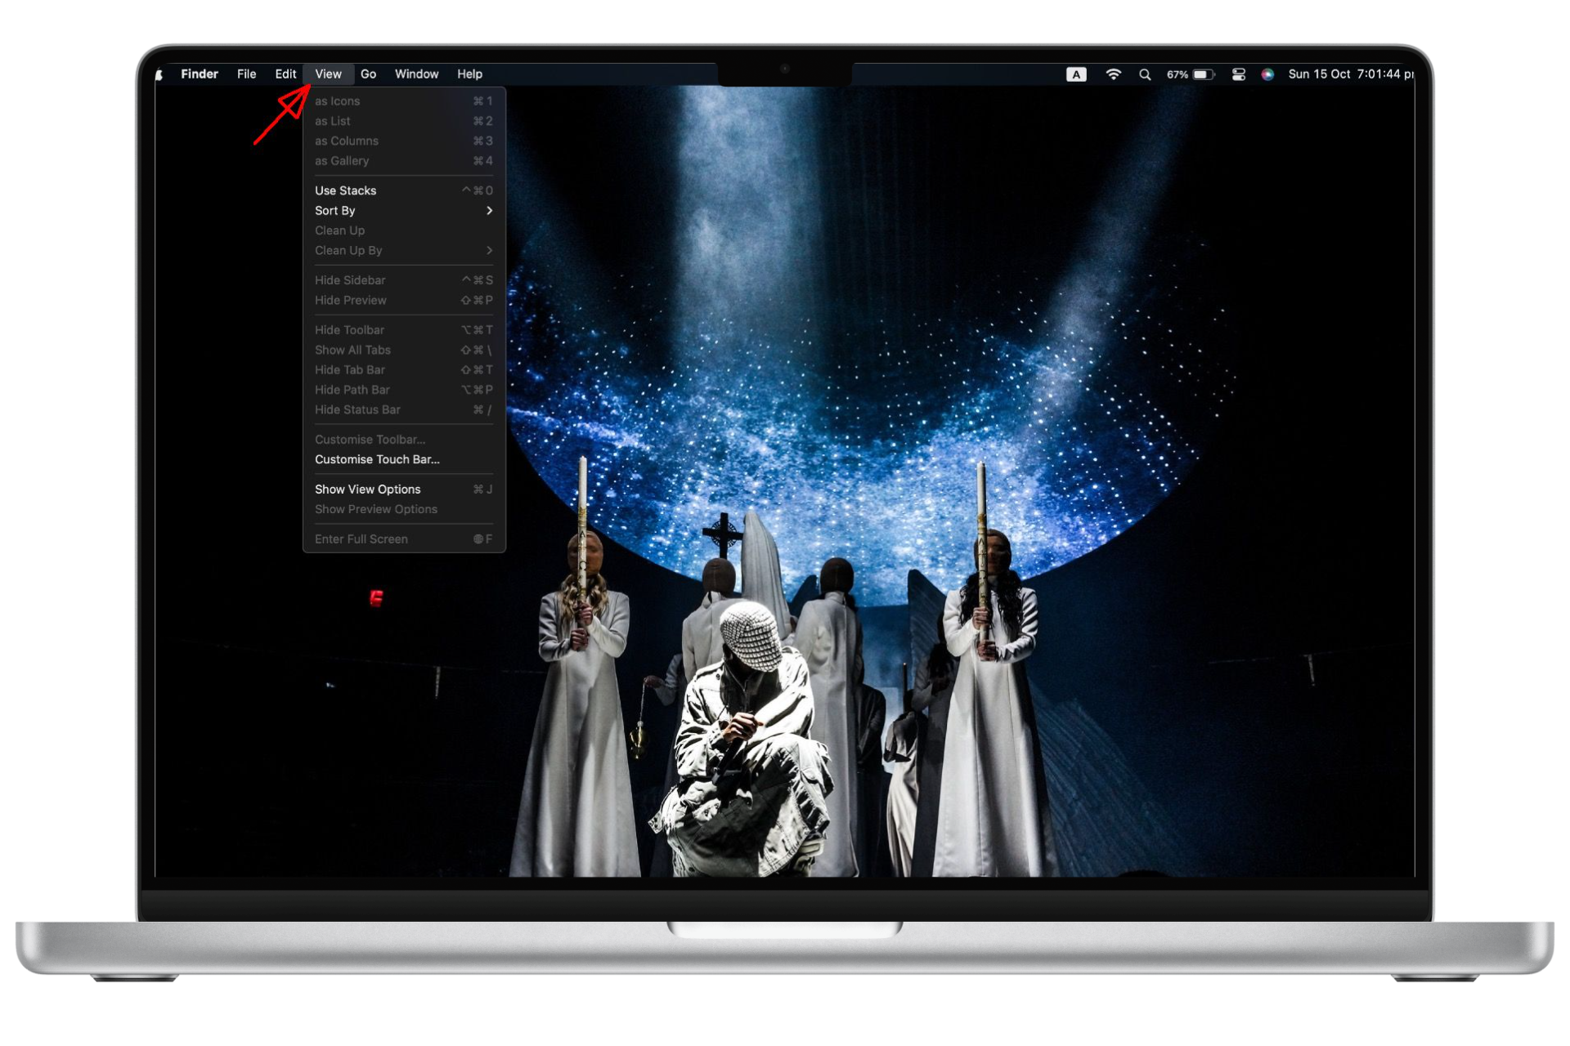This screenshot has width=1570, height=1046.
Task: Click the keyboard input source icon
Action: tap(1076, 74)
